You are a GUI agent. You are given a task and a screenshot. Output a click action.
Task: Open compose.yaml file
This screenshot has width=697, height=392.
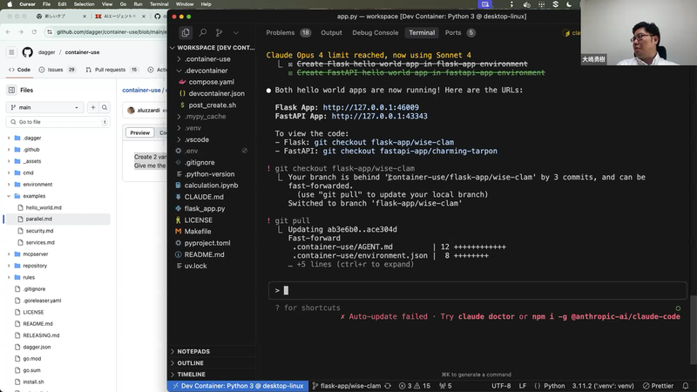pyautogui.click(x=213, y=82)
